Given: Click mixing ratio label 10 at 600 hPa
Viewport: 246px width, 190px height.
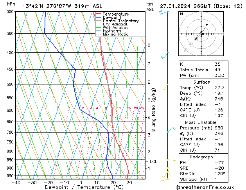Looking at the screenshot, I should [119, 108].
